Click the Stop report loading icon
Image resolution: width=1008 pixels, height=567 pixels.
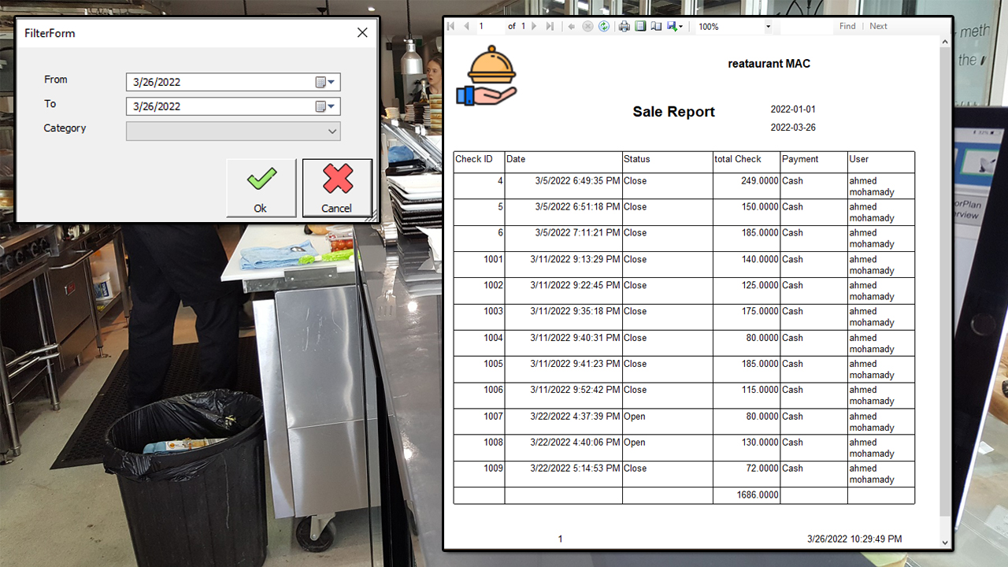(x=587, y=26)
